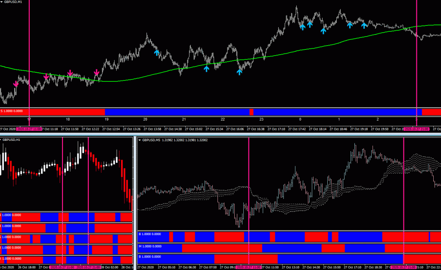This screenshot has width=441, height=270.
Task: Click the 28 Oct 02:00 label on H1 chart
Action: pyautogui.click(x=110, y=267)
